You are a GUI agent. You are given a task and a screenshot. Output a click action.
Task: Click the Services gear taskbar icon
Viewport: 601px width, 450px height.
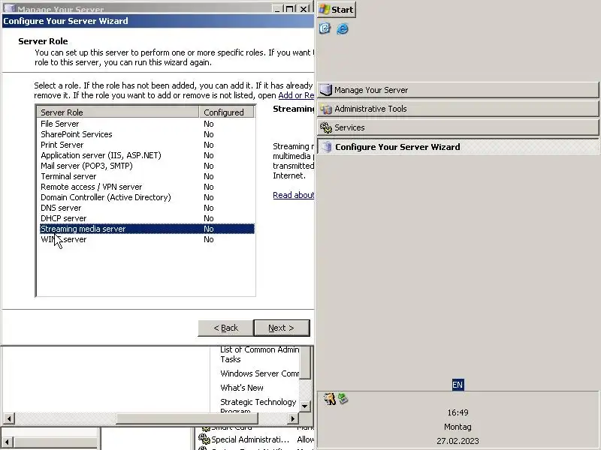pyautogui.click(x=326, y=127)
